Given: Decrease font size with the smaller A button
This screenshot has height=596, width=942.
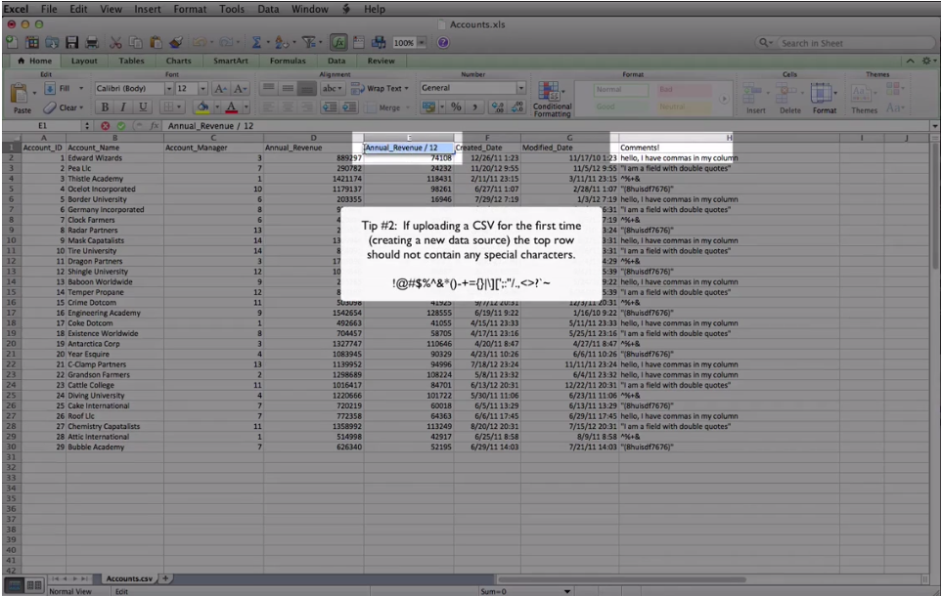Looking at the screenshot, I should point(240,89).
